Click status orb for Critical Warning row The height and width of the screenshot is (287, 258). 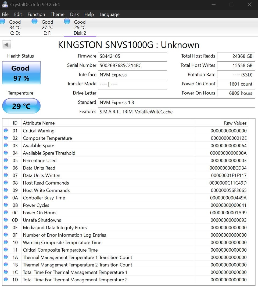6,130
